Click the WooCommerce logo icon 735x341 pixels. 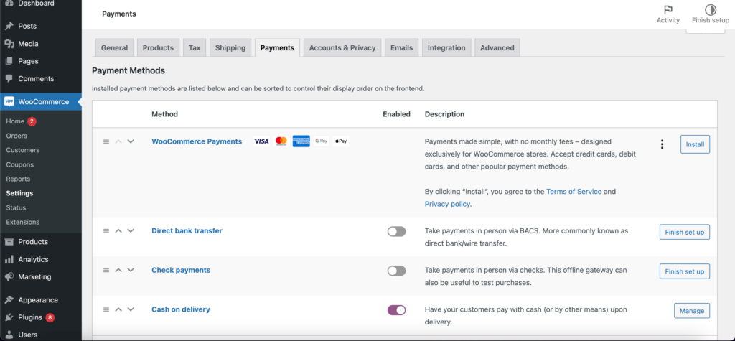(9, 101)
